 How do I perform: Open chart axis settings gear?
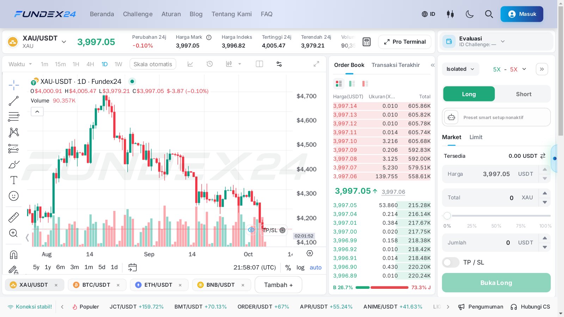(310, 253)
